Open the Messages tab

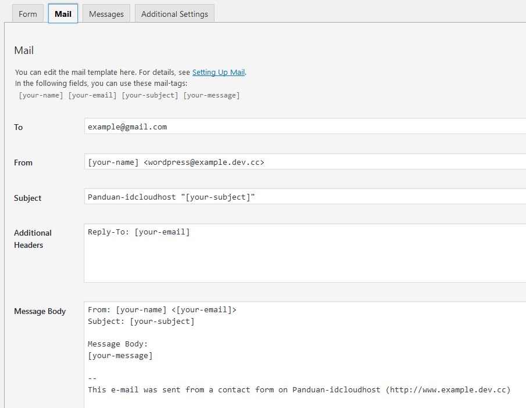point(106,13)
